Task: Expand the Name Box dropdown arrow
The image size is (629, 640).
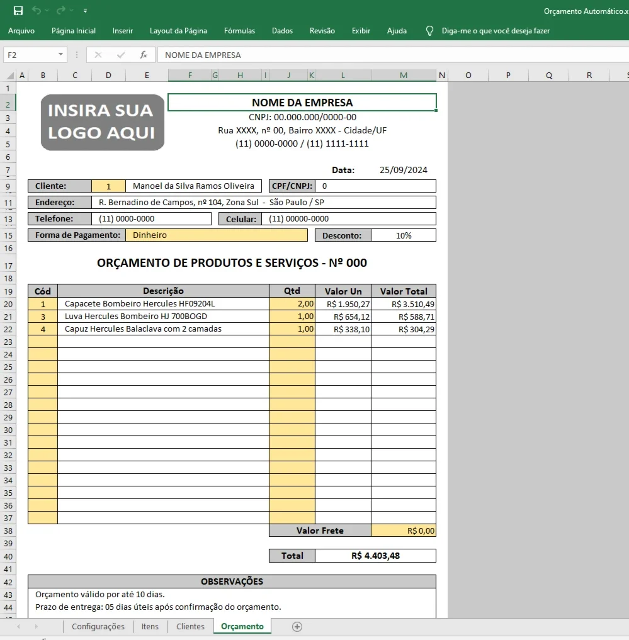Action: [60, 54]
